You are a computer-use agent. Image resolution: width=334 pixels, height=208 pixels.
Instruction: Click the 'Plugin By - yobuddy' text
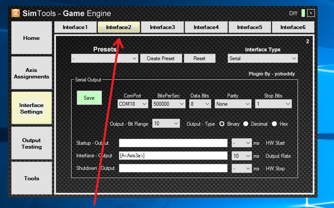(272, 74)
